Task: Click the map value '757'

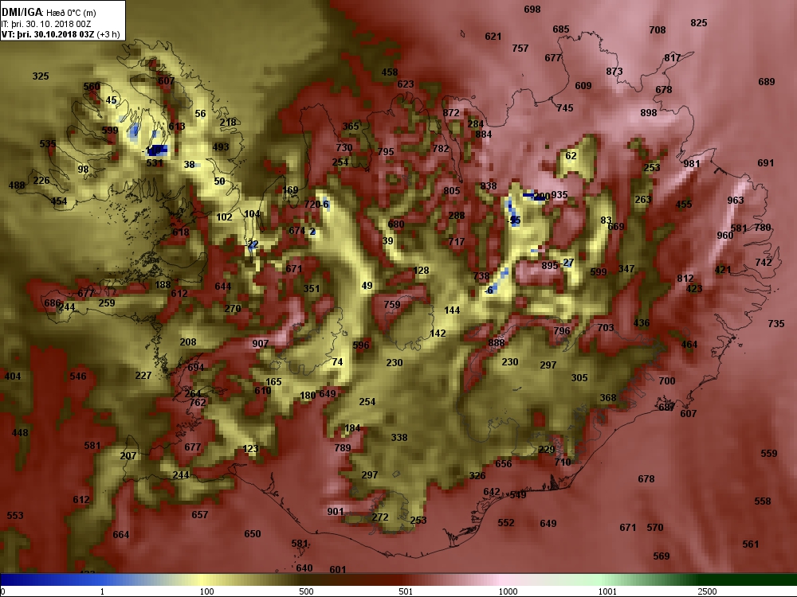Action: [520, 49]
